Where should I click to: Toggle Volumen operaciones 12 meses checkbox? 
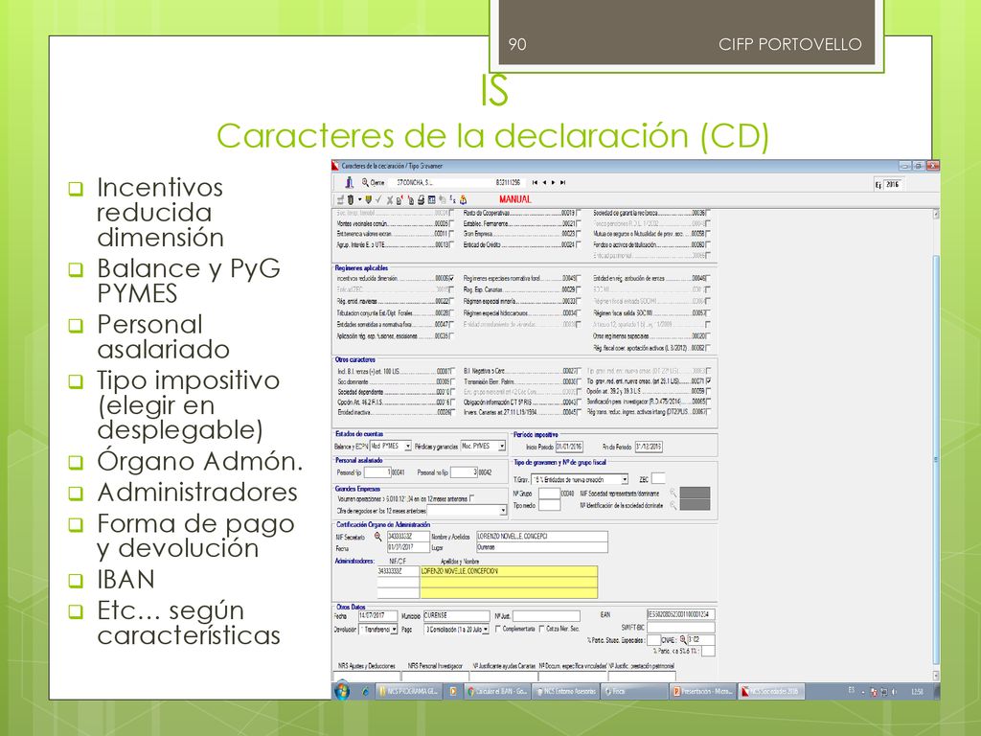471,498
